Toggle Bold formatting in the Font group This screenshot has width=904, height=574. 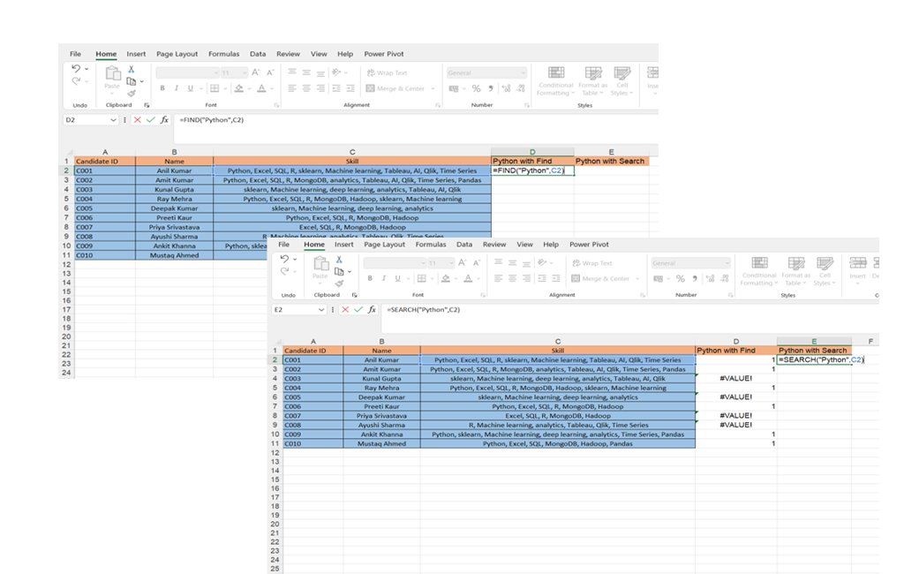click(162, 87)
